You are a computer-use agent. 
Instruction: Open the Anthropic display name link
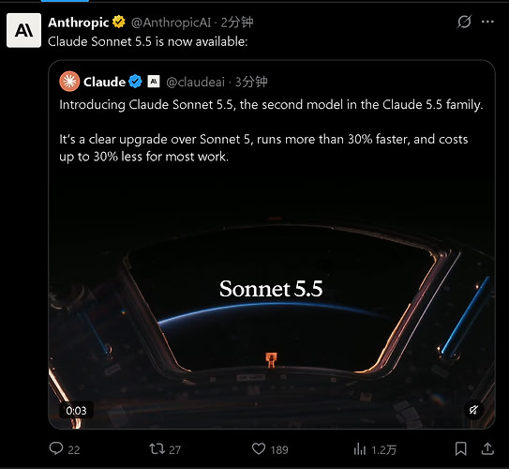tap(78, 23)
